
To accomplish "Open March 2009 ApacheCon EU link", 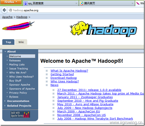I will [78, 111].
